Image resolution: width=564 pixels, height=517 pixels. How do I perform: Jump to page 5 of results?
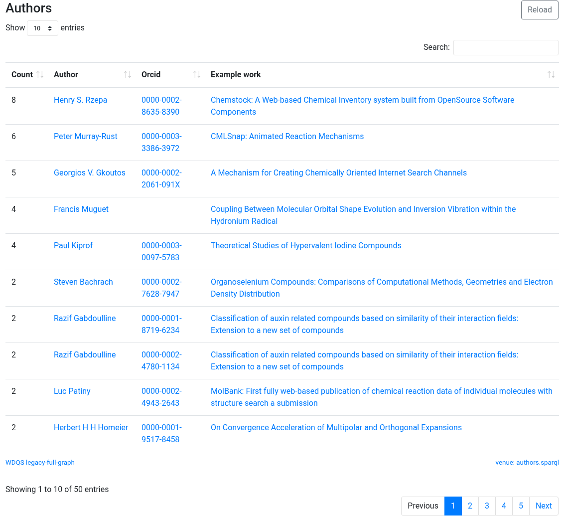point(521,506)
